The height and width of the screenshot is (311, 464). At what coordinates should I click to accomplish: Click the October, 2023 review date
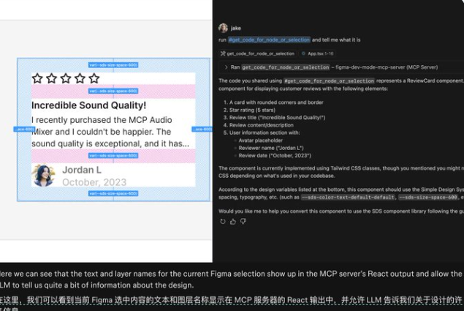coord(94,181)
